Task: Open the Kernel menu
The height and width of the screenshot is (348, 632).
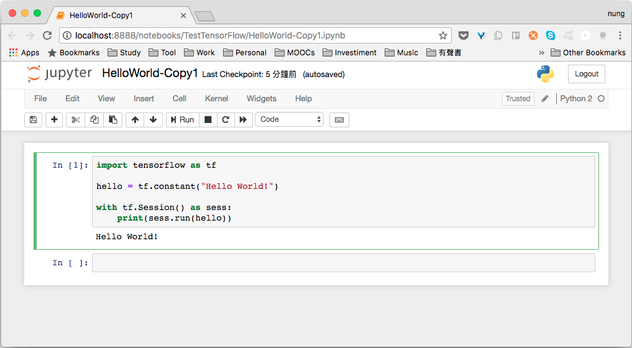Action: 216,98
